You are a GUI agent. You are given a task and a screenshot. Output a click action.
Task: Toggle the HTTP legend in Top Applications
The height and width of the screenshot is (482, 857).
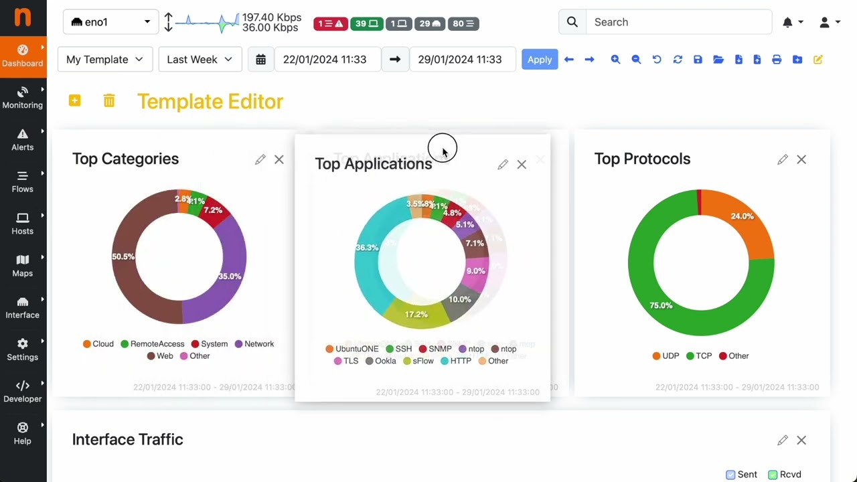tap(456, 361)
